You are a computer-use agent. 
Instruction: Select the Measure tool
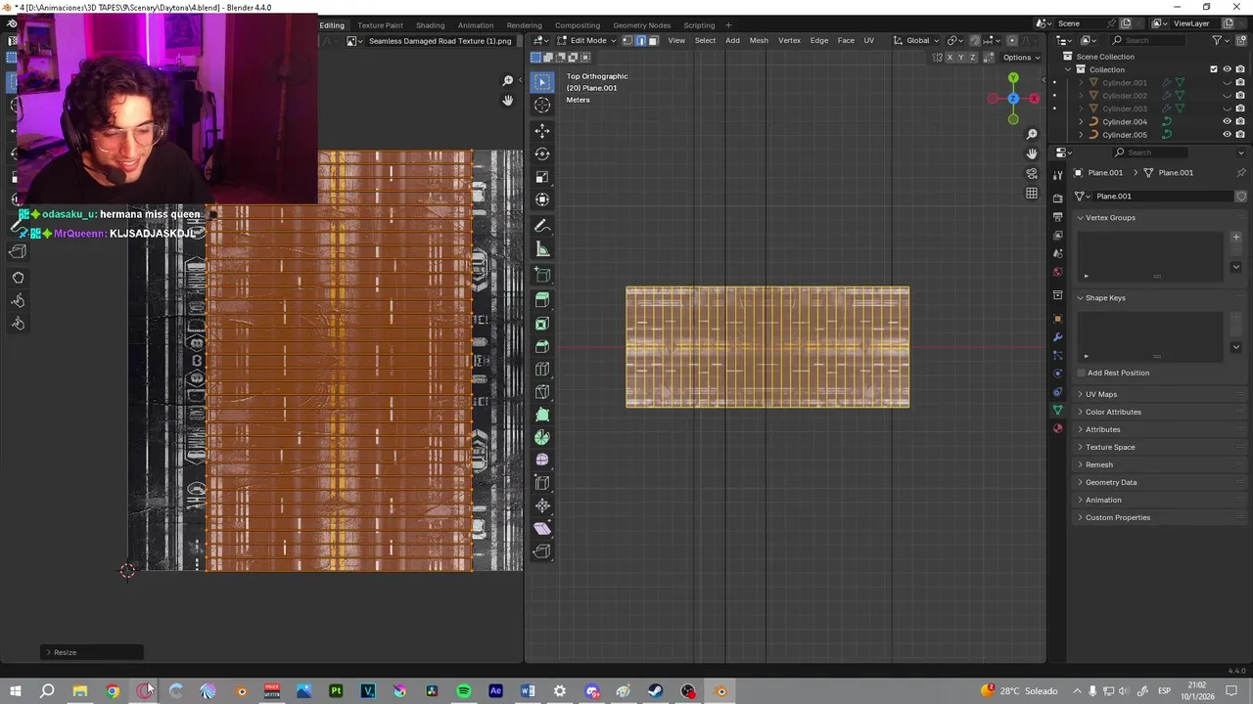click(x=542, y=249)
